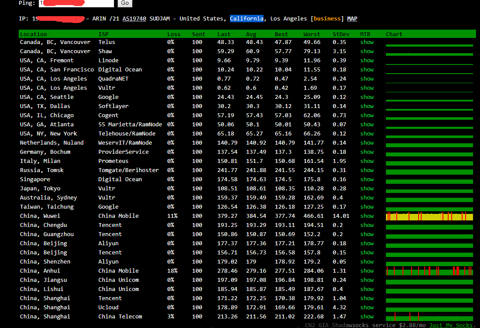Click the Just My Socks link

[x=450, y=325]
